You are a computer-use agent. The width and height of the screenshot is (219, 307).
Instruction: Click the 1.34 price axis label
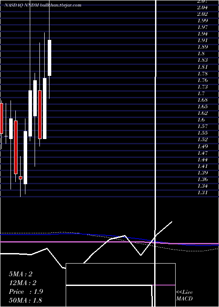pyautogui.click(x=202, y=186)
